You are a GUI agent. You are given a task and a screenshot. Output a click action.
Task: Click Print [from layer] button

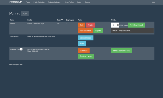136,25
